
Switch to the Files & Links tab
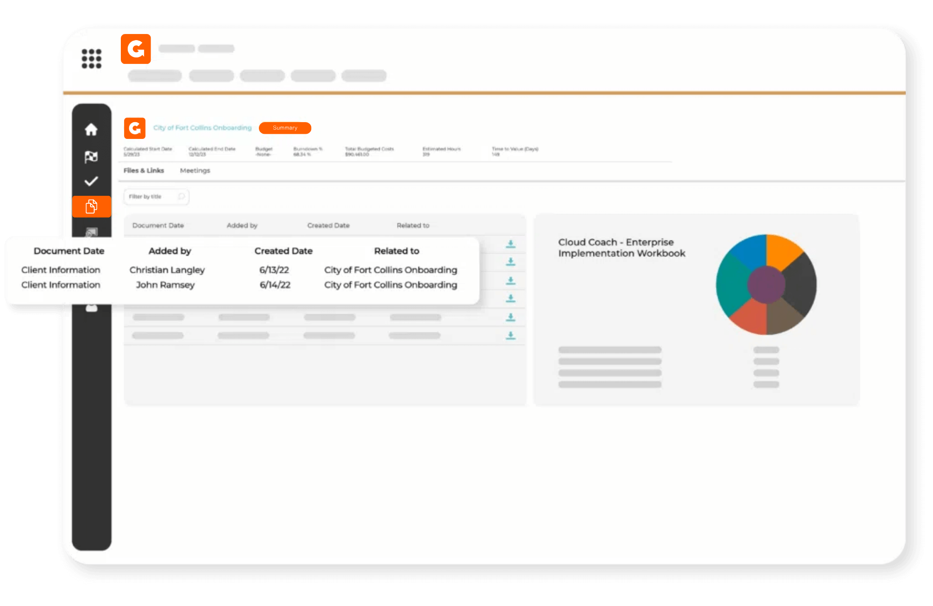click(x=144, y=171)
